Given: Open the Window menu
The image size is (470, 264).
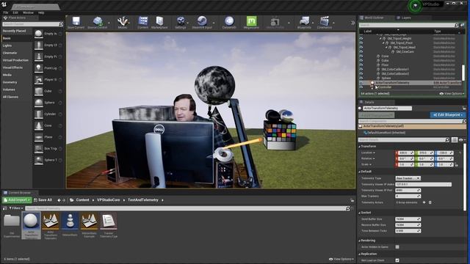Looking at the screenshot, I should pyautogui.click(x=28, y=12).
